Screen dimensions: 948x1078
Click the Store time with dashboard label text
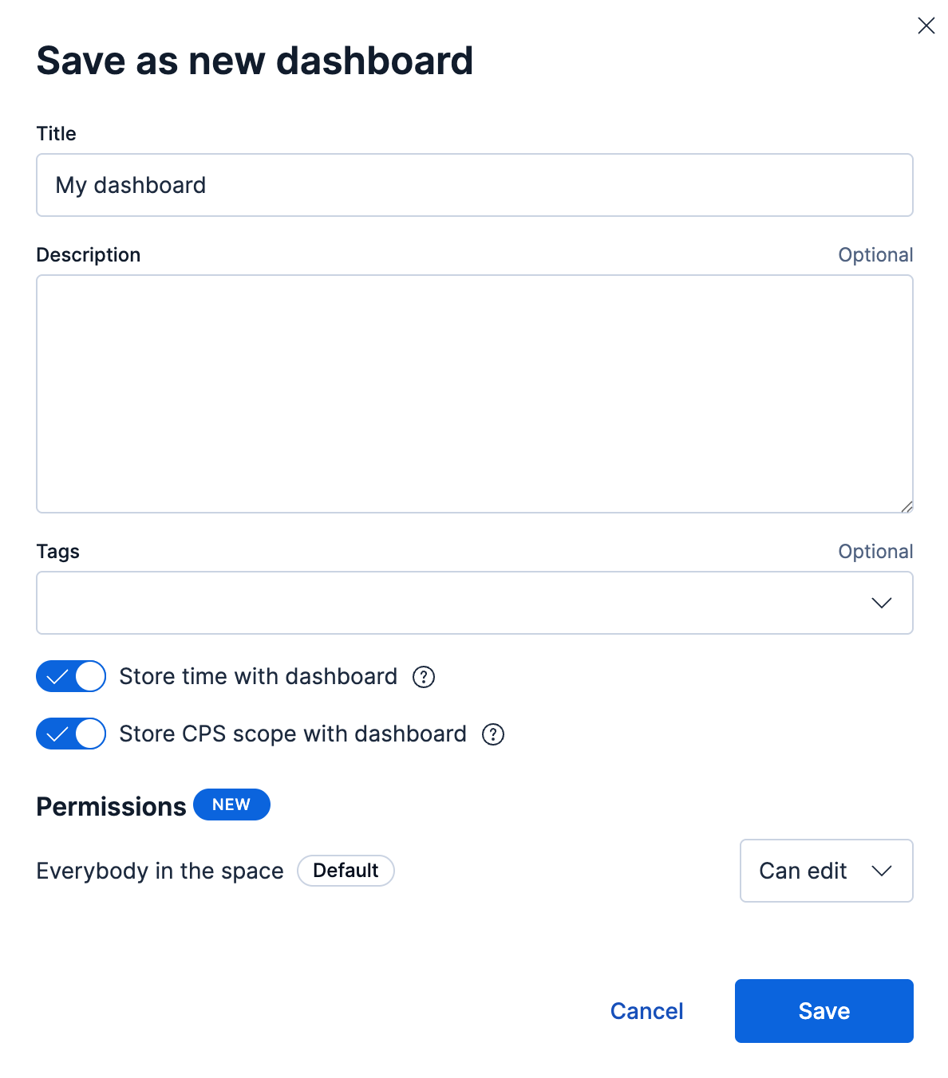258,677
